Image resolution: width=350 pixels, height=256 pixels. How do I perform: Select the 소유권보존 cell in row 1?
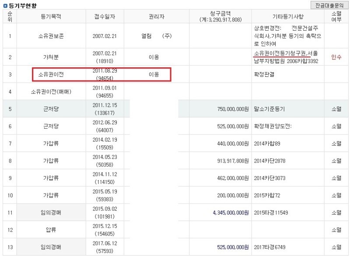coord(51,36)
